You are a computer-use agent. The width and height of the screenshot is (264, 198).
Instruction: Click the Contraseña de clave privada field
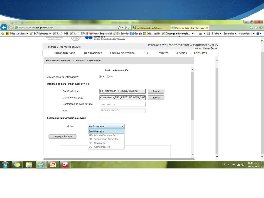(122, 104)
